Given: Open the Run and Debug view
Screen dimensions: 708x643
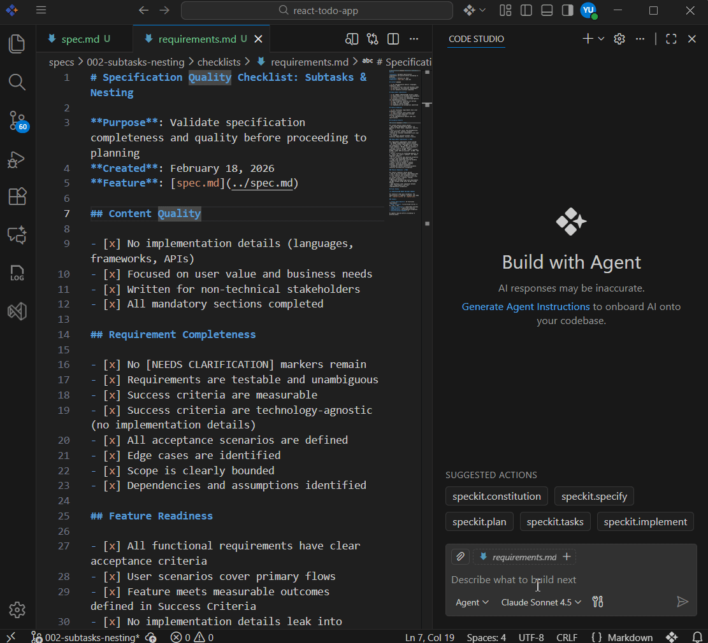Looking at the screenshot, I should pyautogui.click(x=17, y=159).
